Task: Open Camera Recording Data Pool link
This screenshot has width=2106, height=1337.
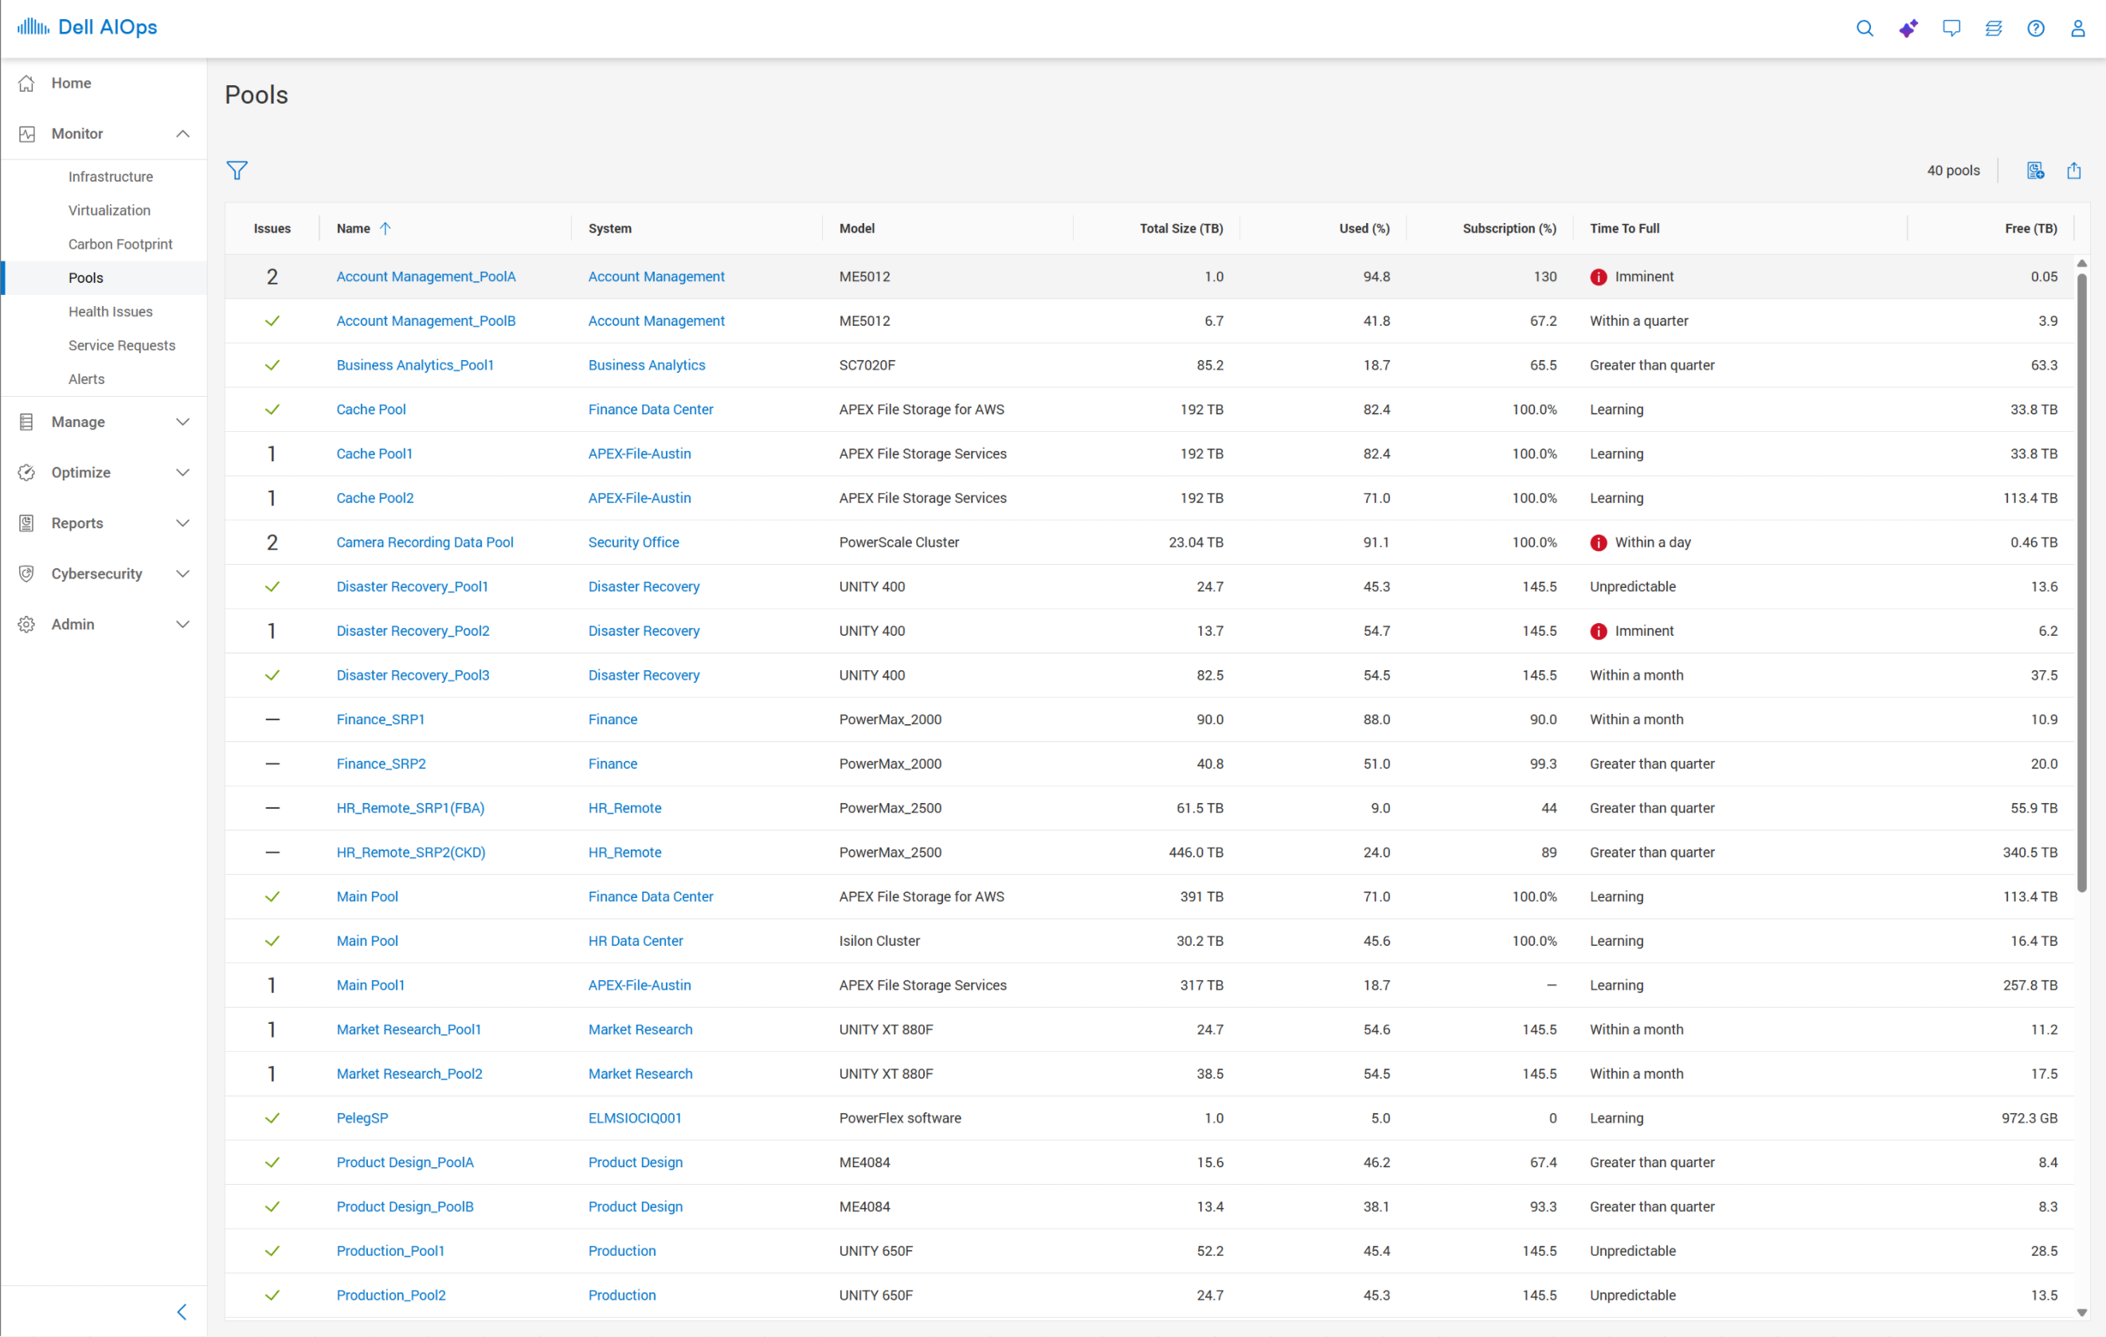Action: pyautogui.click(x=425, y=543)
